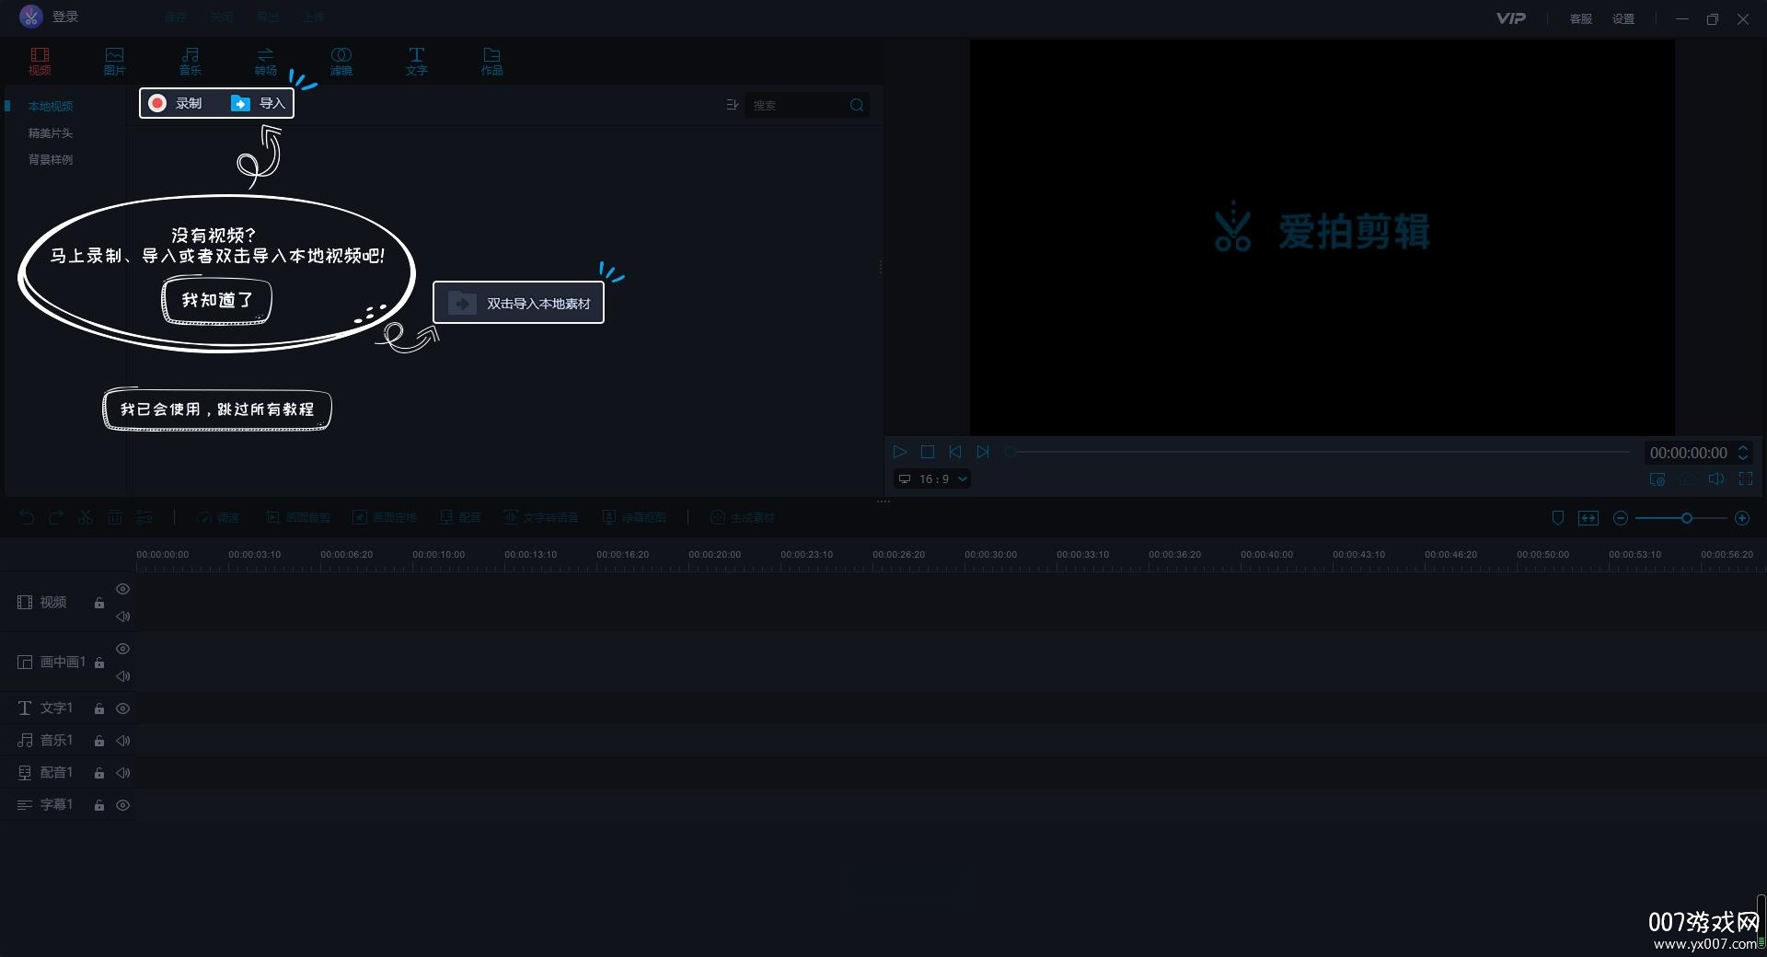Open 设置 settings menu
1767x957 pixels.
(1623, 18)
